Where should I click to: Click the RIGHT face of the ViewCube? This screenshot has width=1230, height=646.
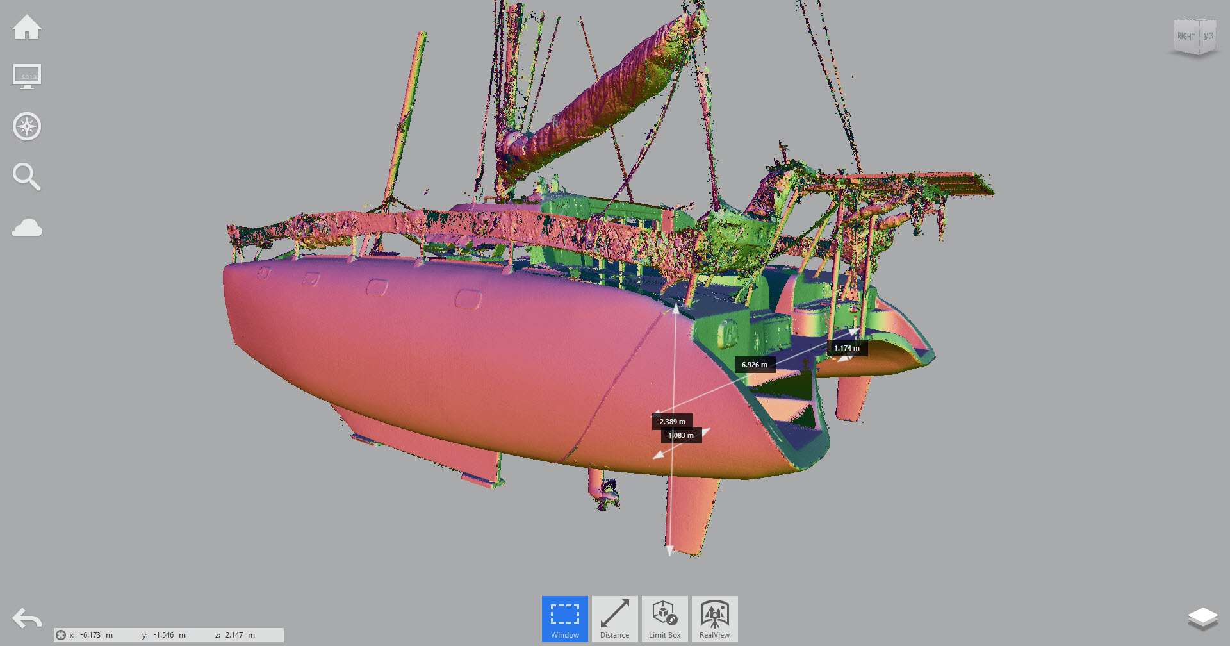tap(1186, 37)
